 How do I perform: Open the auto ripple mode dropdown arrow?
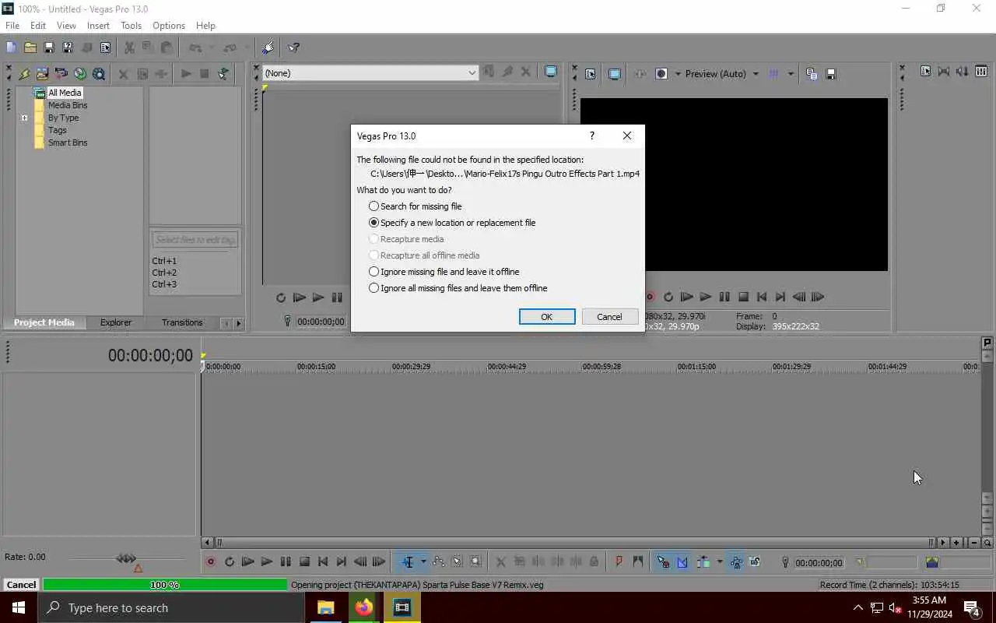pyautogui.click(x=719, y=561)
